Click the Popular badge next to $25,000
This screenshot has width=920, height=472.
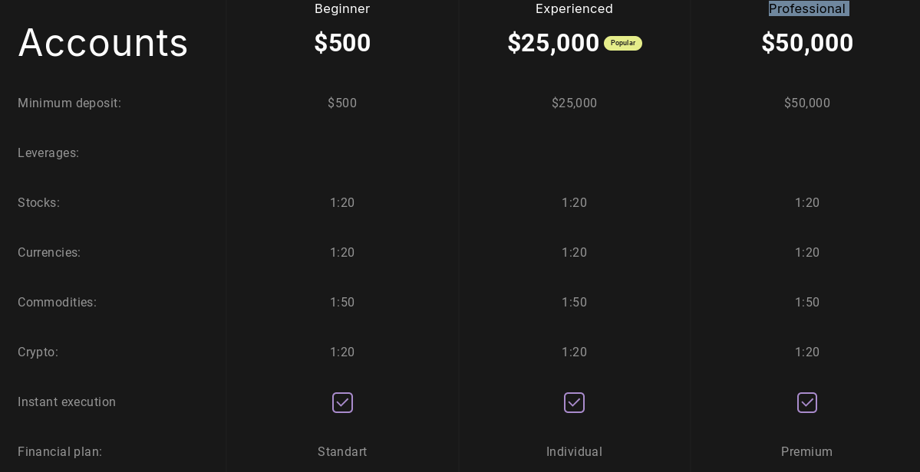(x=622, y=43)
